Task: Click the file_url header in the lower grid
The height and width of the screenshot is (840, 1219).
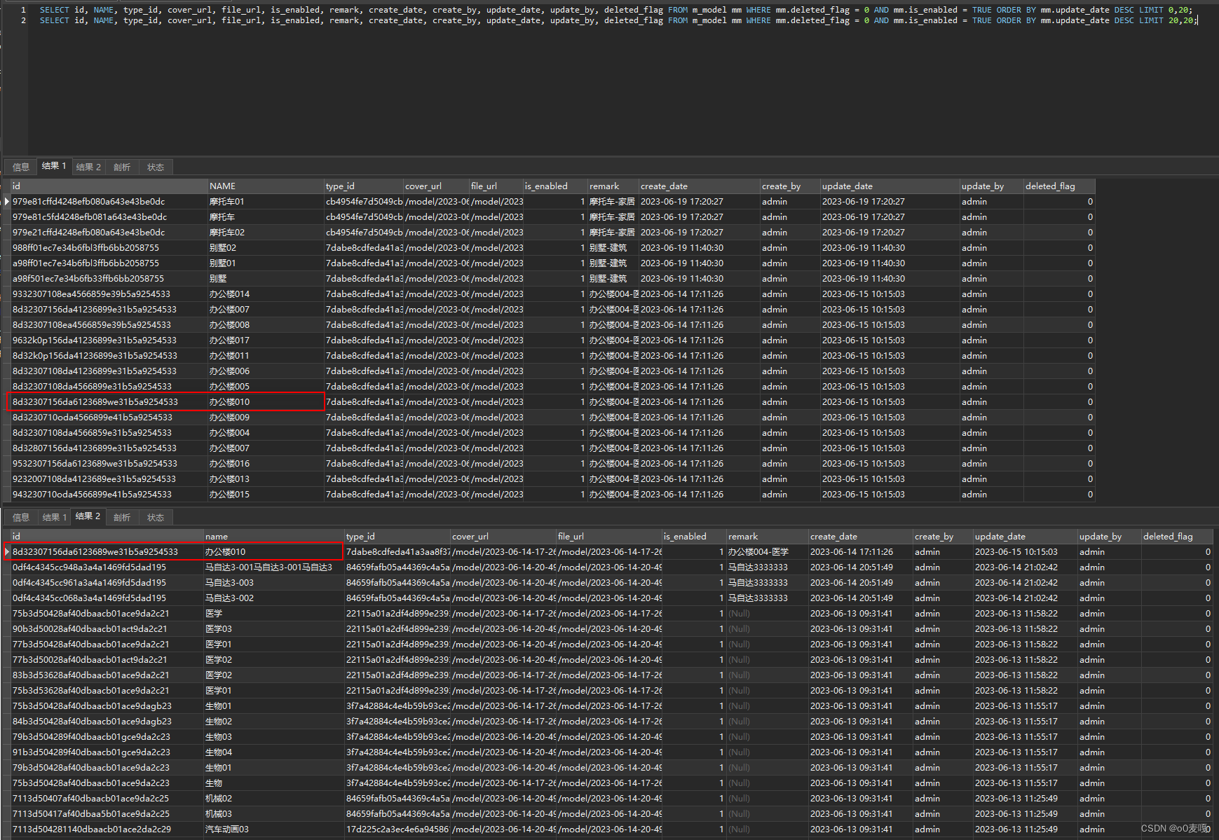Action: [608, 537]
